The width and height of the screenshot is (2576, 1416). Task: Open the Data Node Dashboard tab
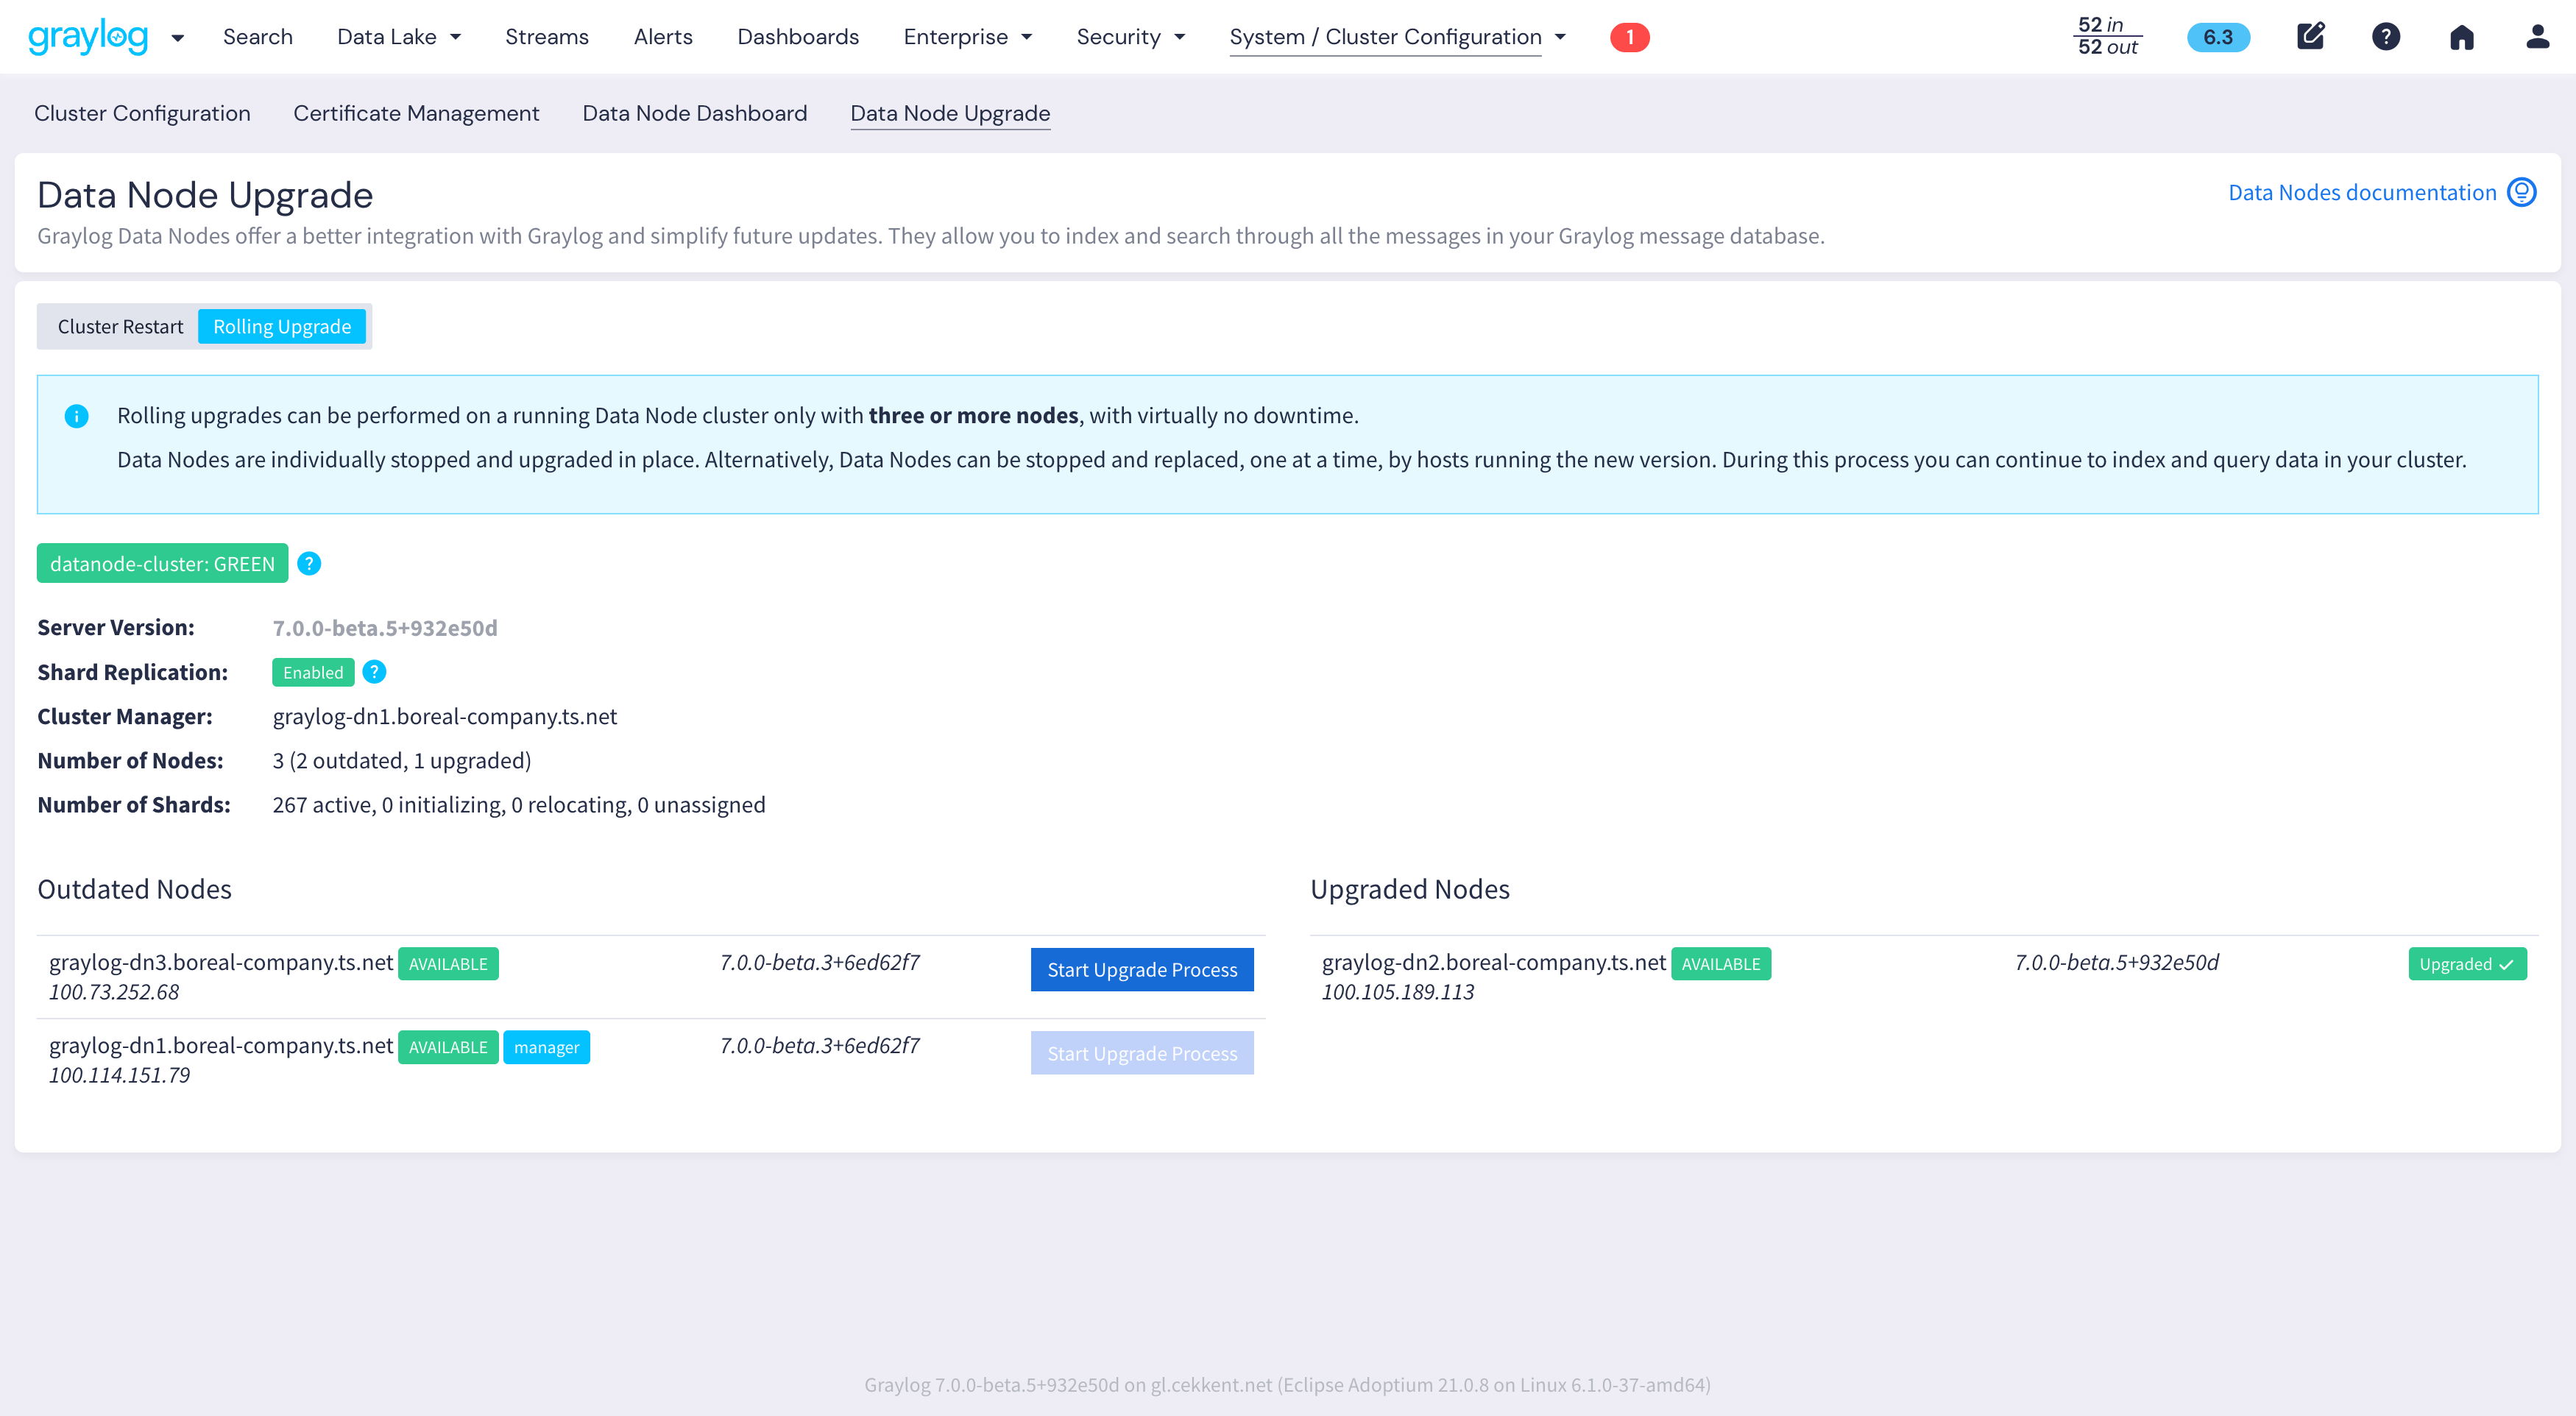coord(694,113)
